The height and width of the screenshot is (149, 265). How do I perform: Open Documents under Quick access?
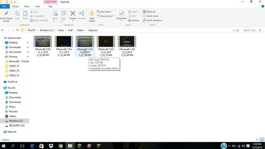pyautogui.click(x=15, y=52)
